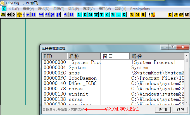Click the step into icon
The height and width of the screenshot is (115, 190).
click(41, 15)
